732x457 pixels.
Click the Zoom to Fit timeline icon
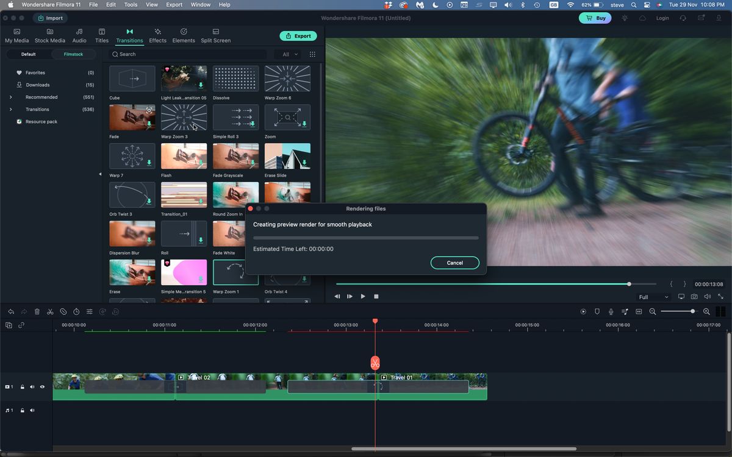[x=639, y=311]
